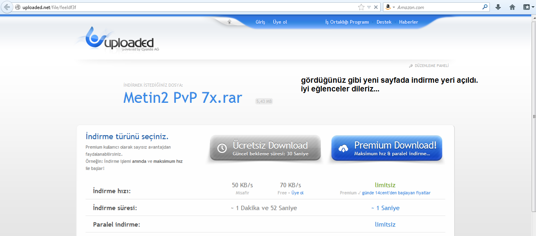The image size is (536, 236).
Task: Click the green limitsiz speed text
Action: click(x=385, y=185)
